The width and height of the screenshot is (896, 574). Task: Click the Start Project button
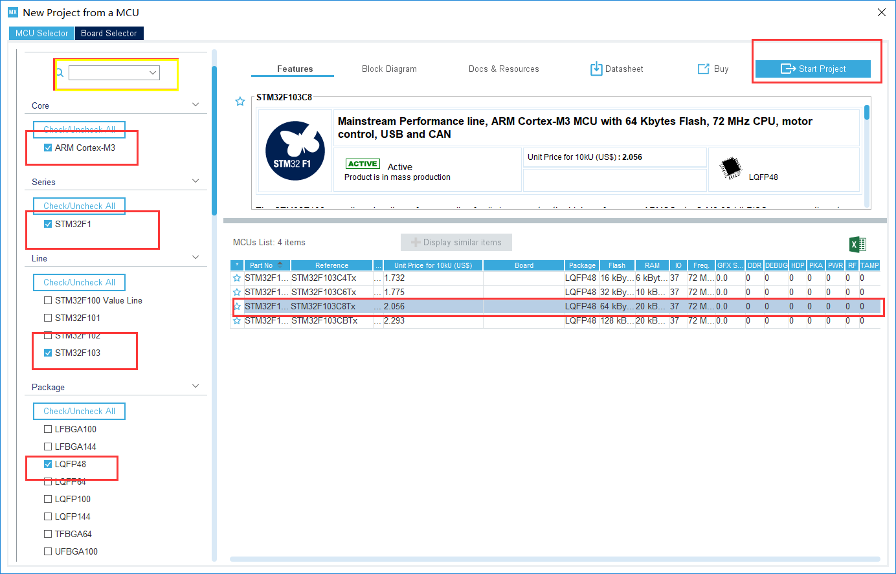pos(812,69)
